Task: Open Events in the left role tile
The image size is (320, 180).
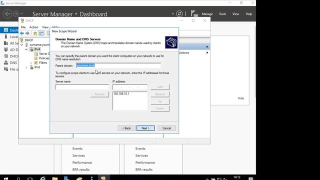Action: (x=77, y=148)
